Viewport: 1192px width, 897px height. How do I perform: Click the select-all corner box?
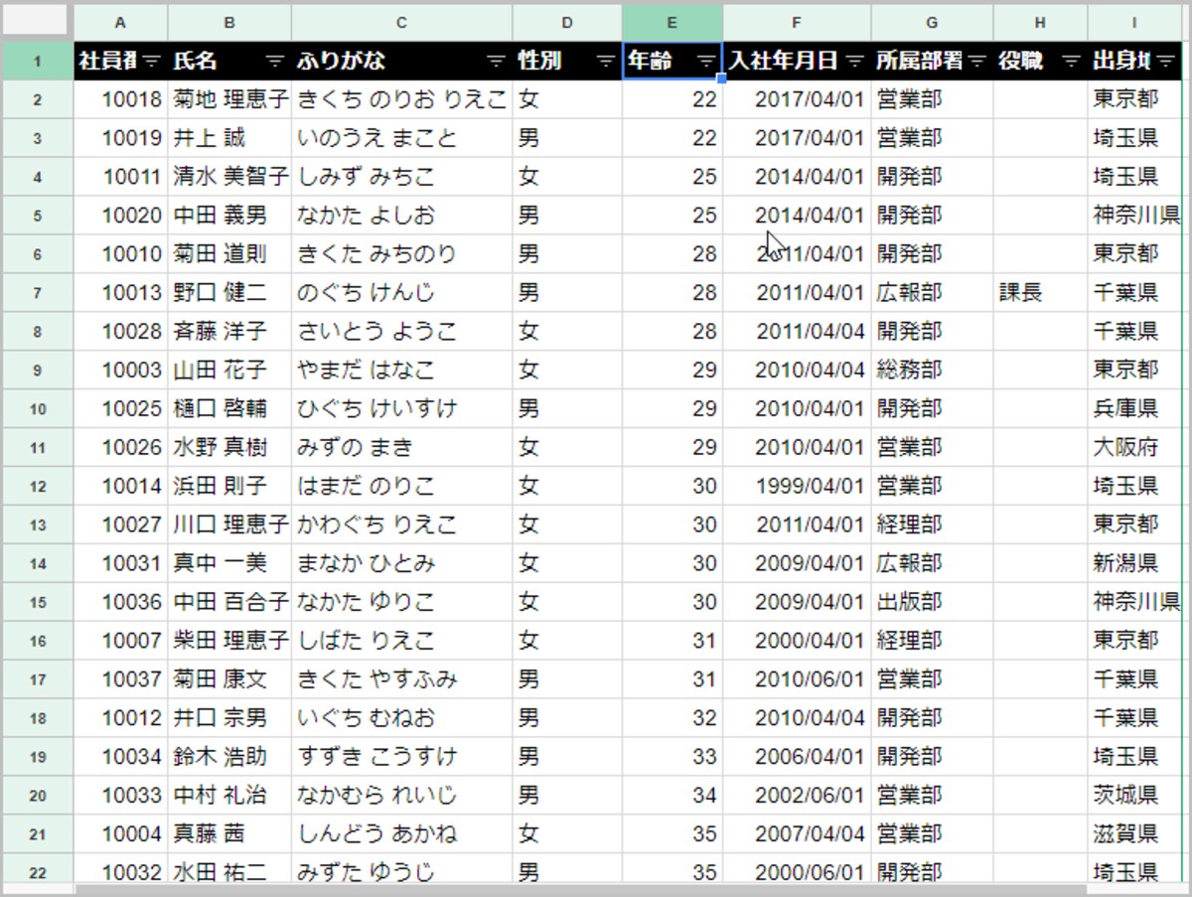pyautogui.click(x=37, y=22)
